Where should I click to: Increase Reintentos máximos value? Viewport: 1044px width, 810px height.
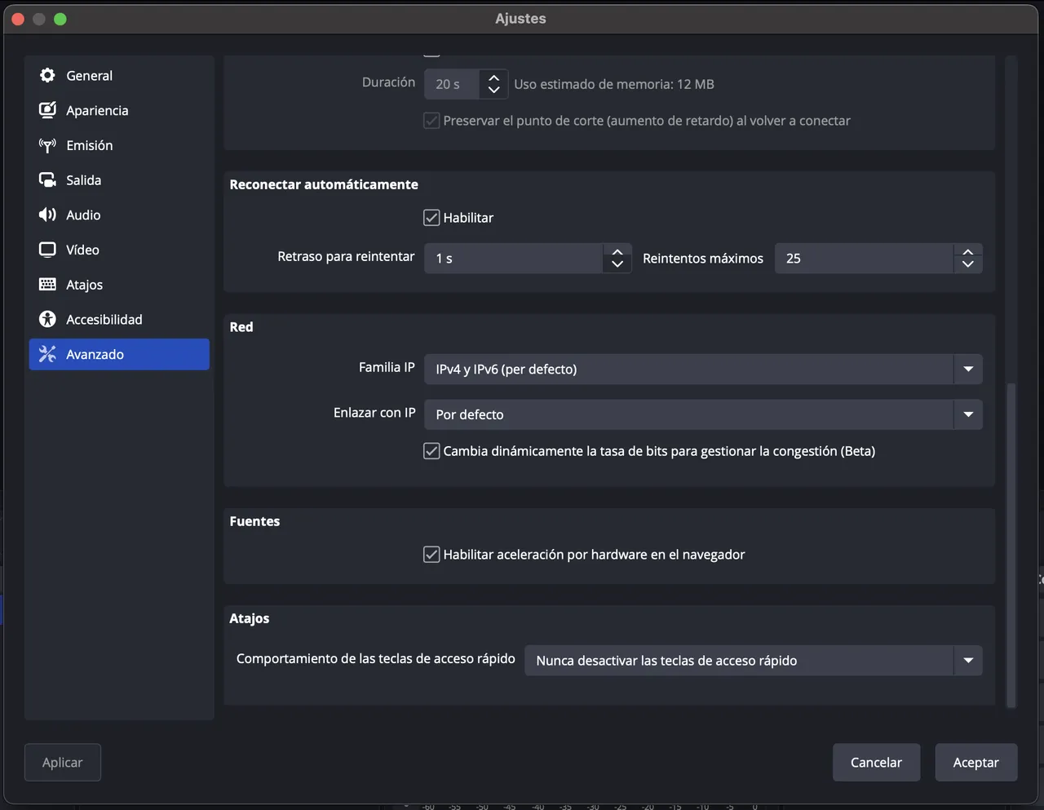pos(968,252)
